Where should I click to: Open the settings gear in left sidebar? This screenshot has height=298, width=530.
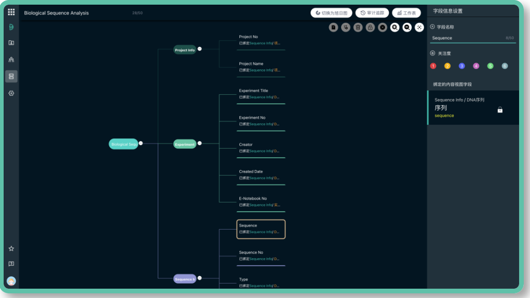pyautogui.click(x=11, y=93)
